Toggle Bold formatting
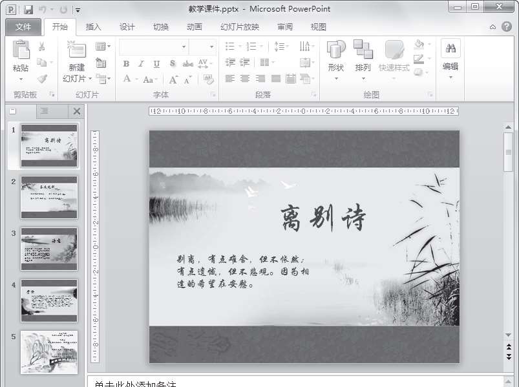The height and width of the screenshot is (387, 519). tap(126, 63)
